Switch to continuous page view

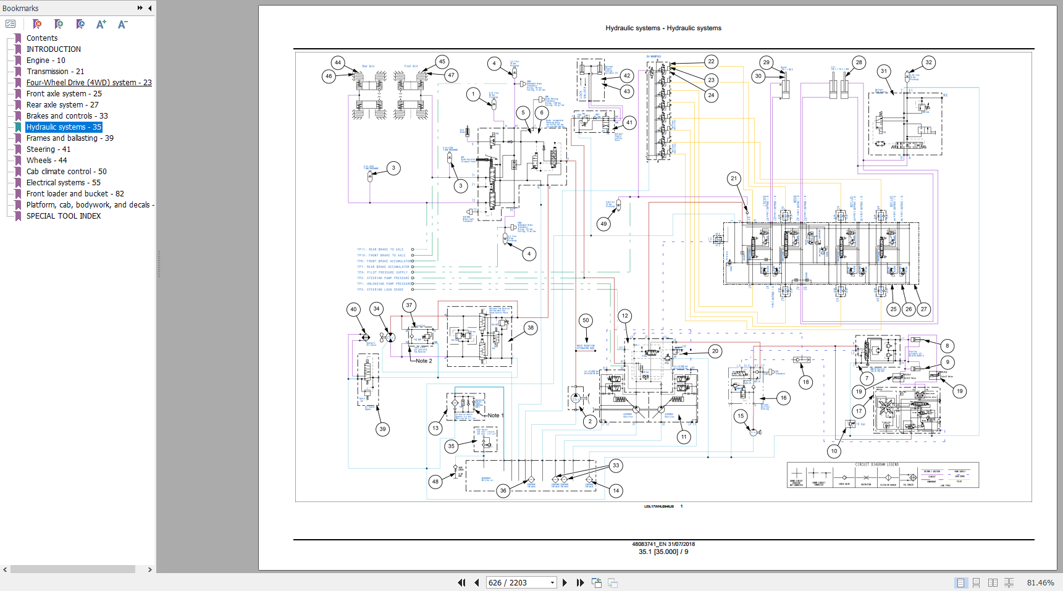tap(977, 582)
